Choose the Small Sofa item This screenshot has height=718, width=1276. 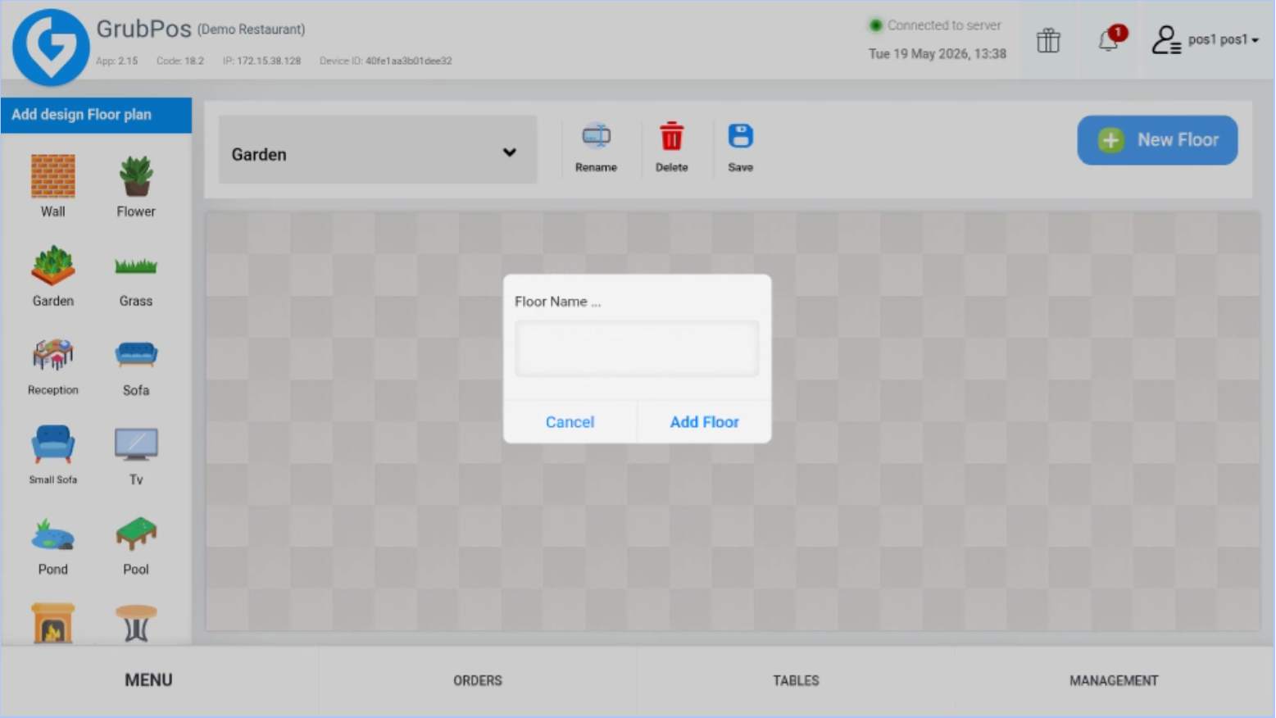tap(53, 455)
